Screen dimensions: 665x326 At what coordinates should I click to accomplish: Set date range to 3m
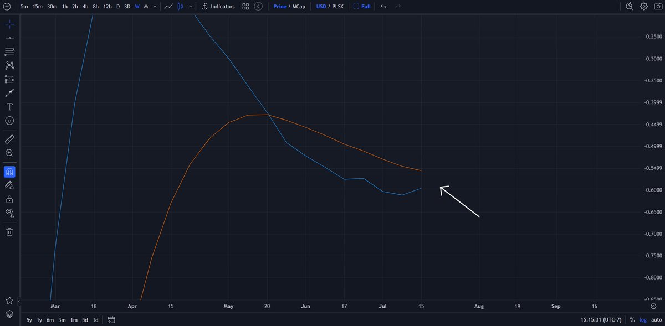coord(62,320)
